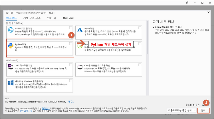Switch to the 워크로드 tab
214x119 pixels.
click(x=11, y=18)
